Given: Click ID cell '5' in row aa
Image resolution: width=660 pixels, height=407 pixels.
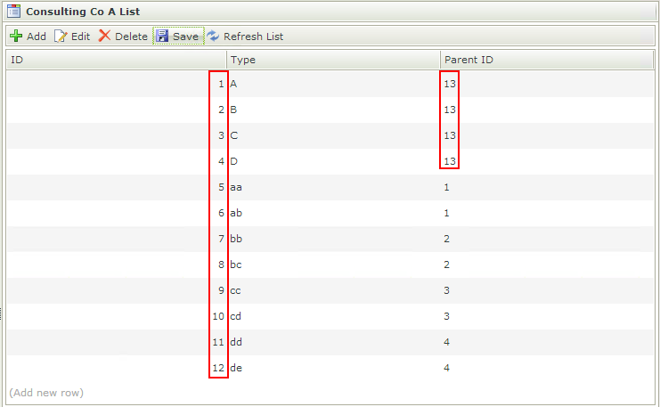Looking at the screenshot, I should 221,187.
